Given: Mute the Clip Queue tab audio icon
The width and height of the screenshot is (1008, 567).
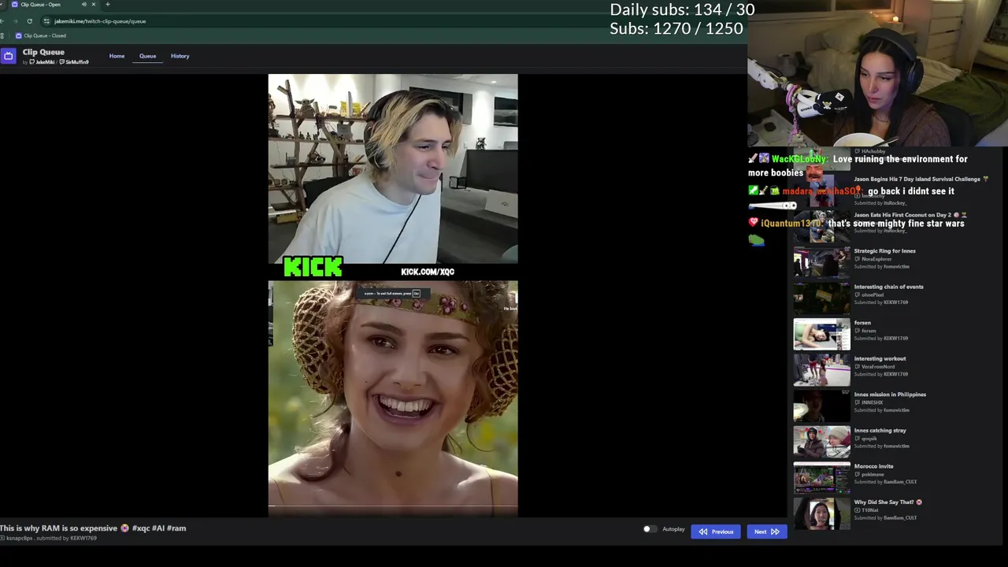Looking at the screenshot, I should tap(83, 5).
